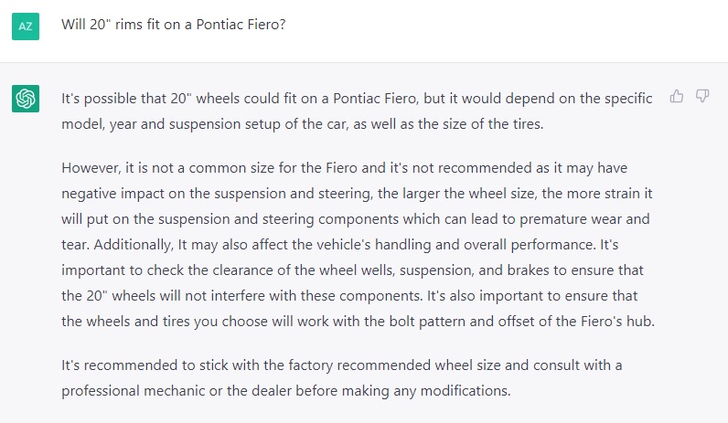The width and height of the screenshot is (728, 423).
Task: Click the paragraph beginning with "However, it is not"
Action: 358,245
